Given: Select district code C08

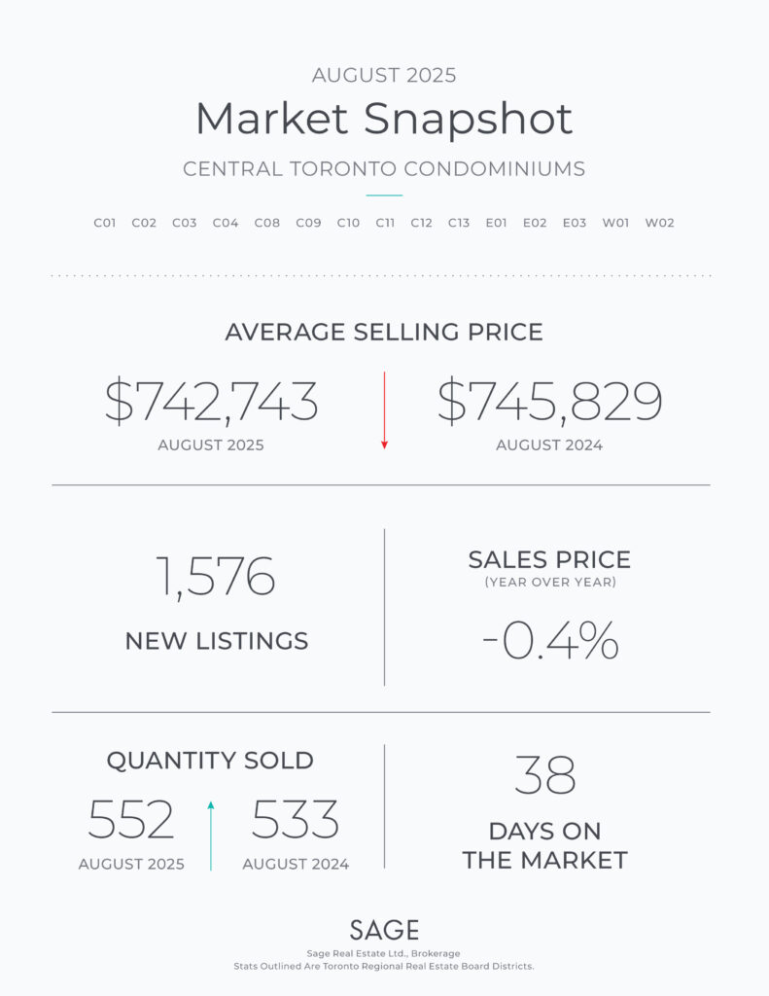Looking at the screenshot, I should coord(267,223).
